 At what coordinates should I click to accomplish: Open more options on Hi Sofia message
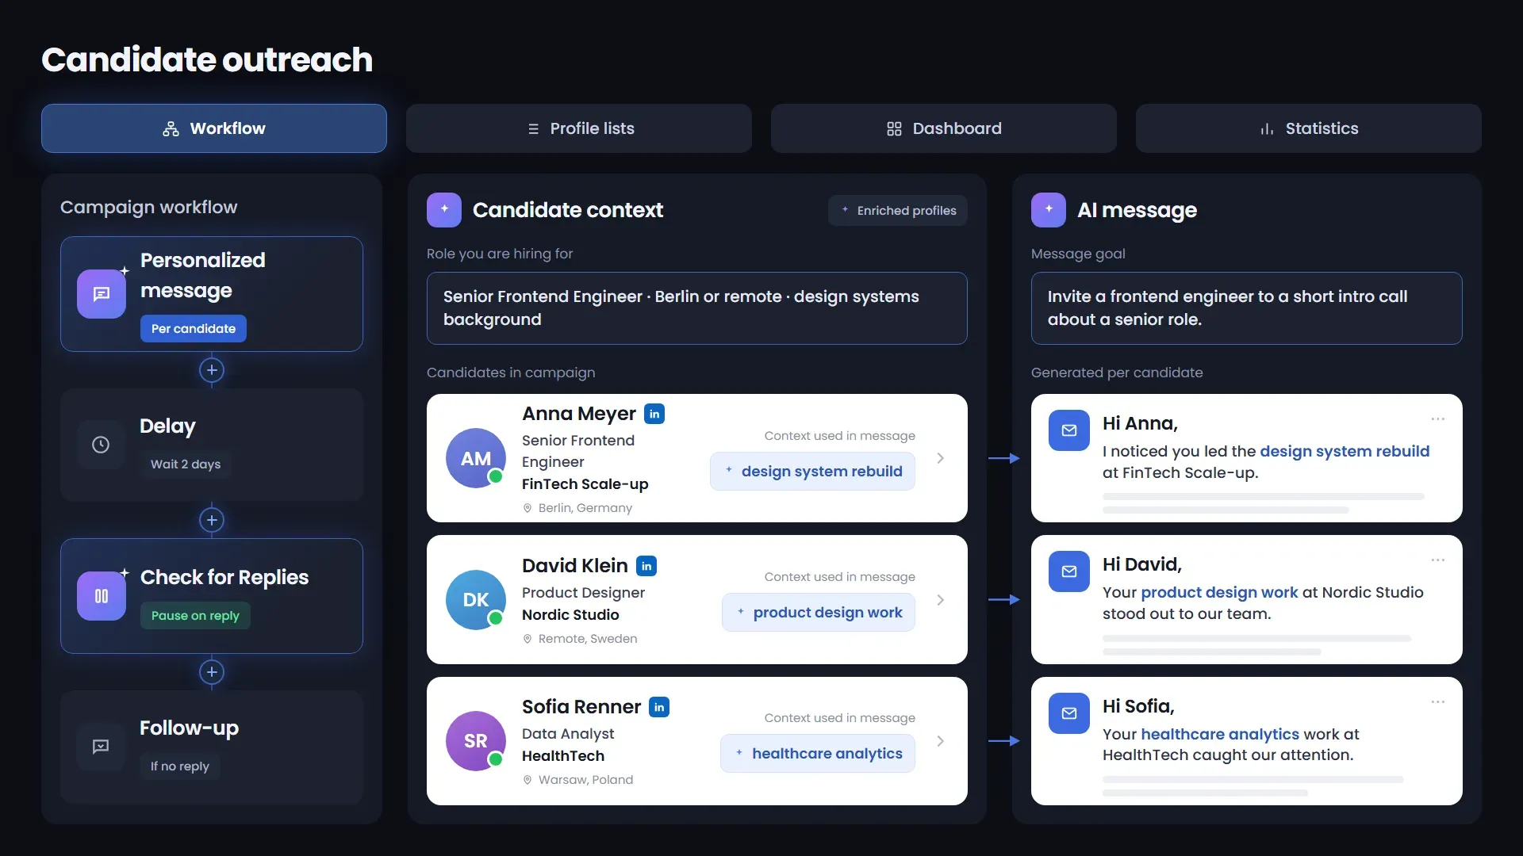coord(1438,702)
